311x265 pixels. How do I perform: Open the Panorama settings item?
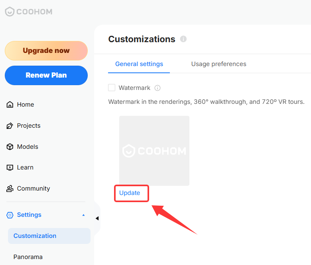click(x=28, y=257)
